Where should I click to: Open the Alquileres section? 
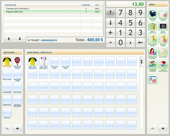7,87
